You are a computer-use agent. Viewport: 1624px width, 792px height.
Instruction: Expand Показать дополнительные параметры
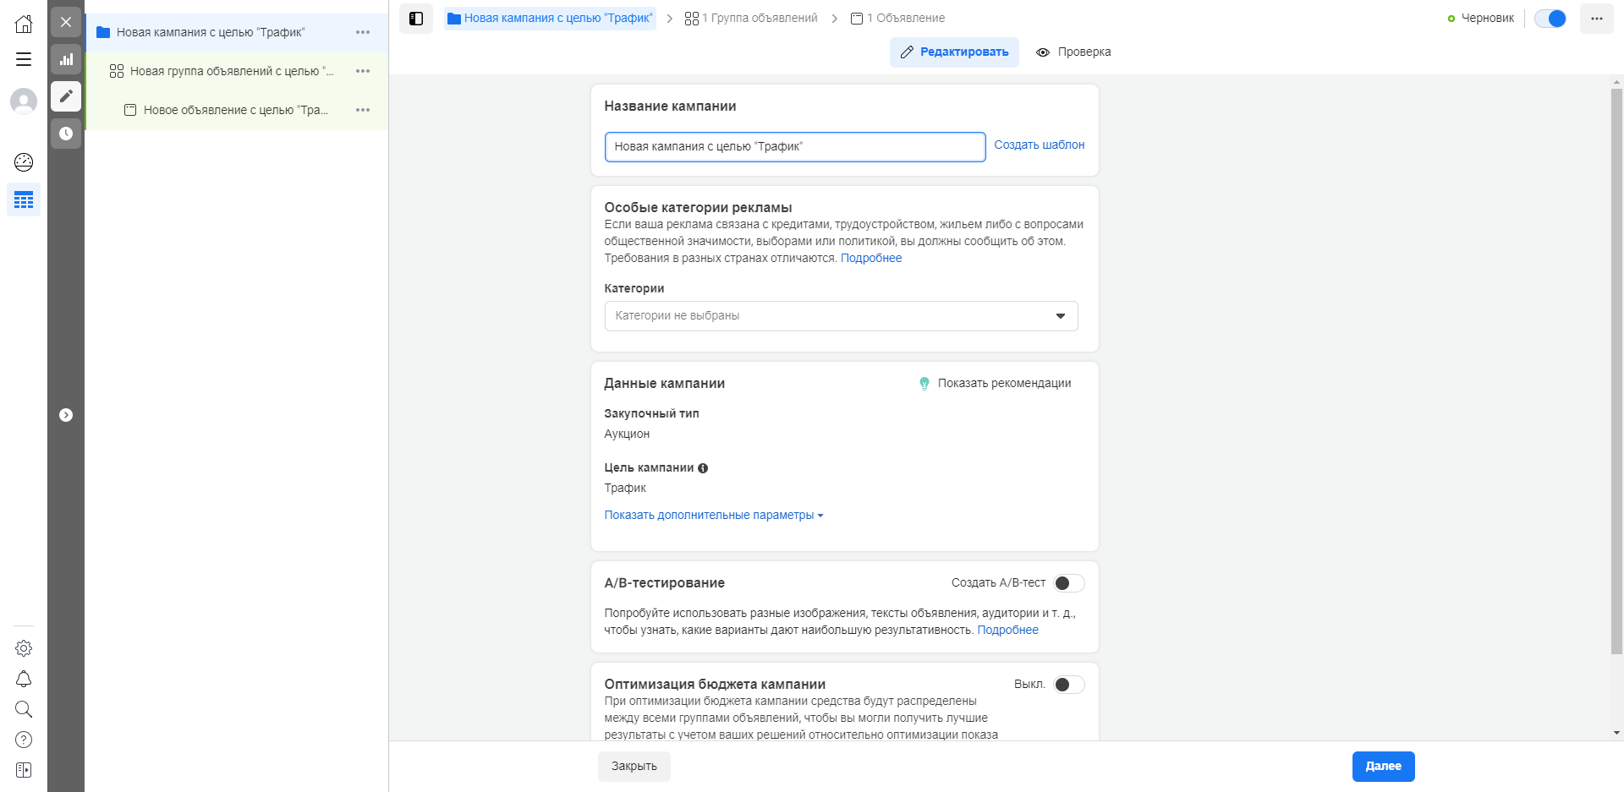[713, 516]
